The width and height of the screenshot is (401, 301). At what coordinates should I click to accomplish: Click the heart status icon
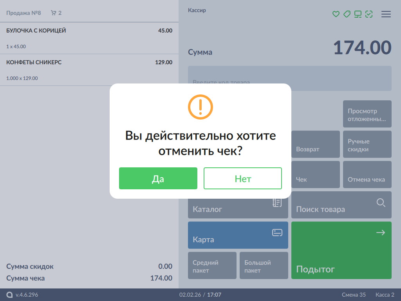click(x=336, y=14)
